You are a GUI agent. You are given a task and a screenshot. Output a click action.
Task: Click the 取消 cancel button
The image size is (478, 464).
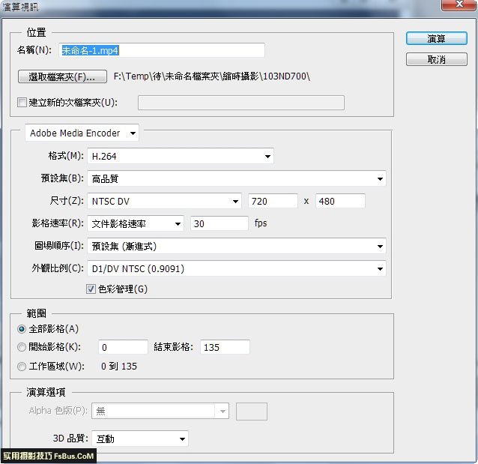tap(436, 59)
